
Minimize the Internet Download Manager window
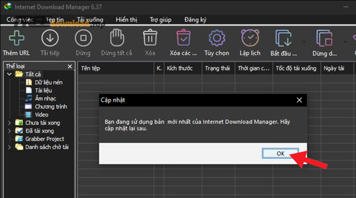tap(346, 7)
